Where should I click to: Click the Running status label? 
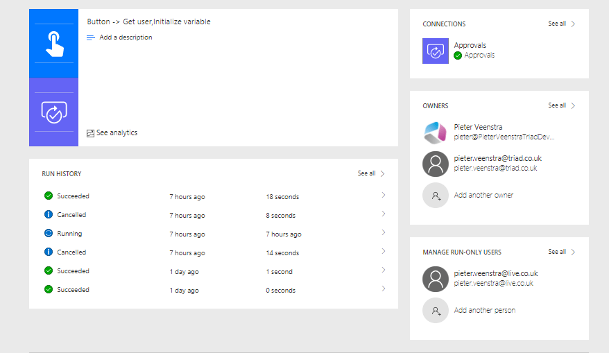pos(69,234)
